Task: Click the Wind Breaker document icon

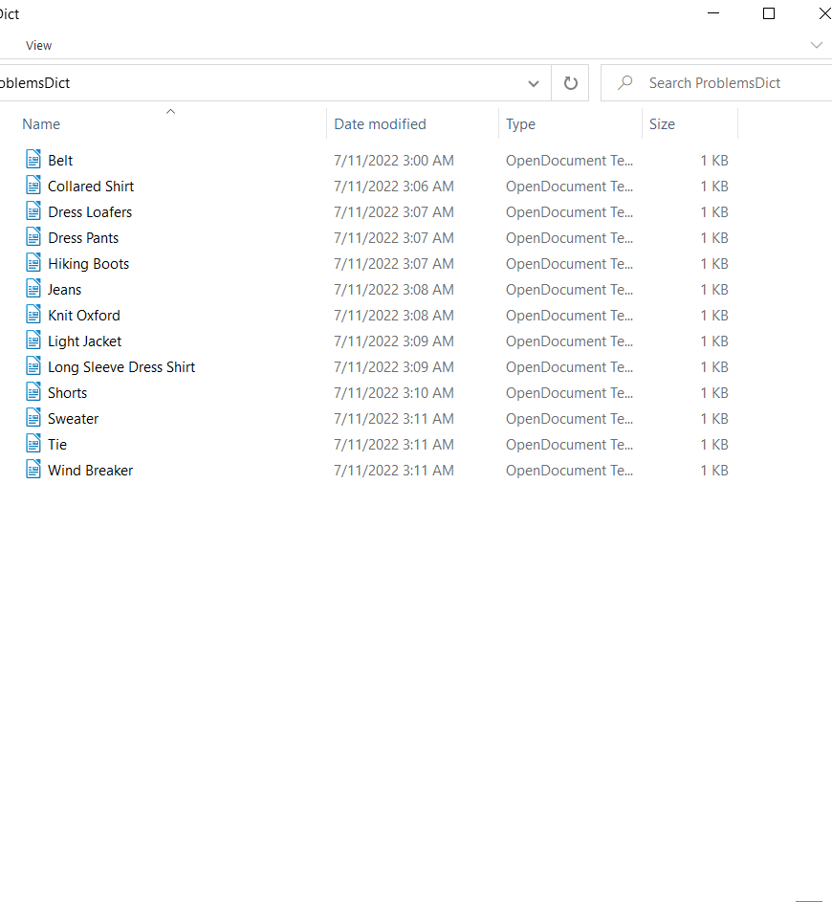Action: pyautogui.click(x=33, y=470)
